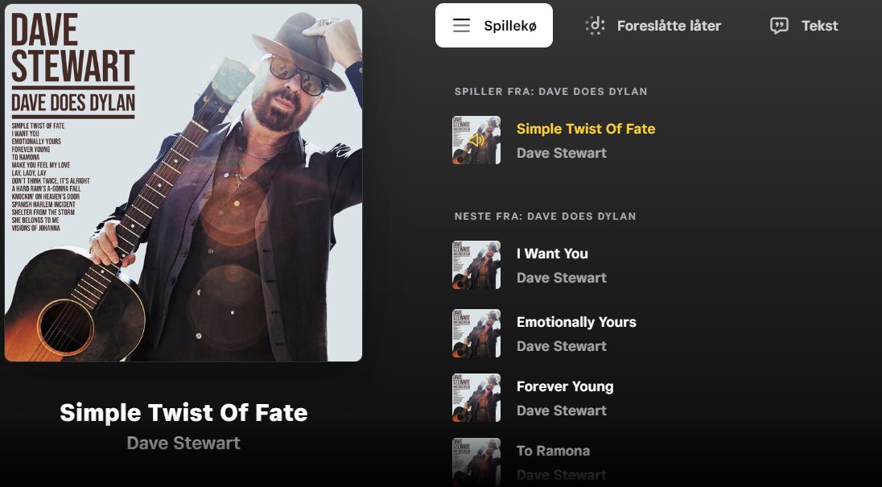Choose To Ramona track title
This screenshot has width=882, height=487.
[x=553, y=451]
